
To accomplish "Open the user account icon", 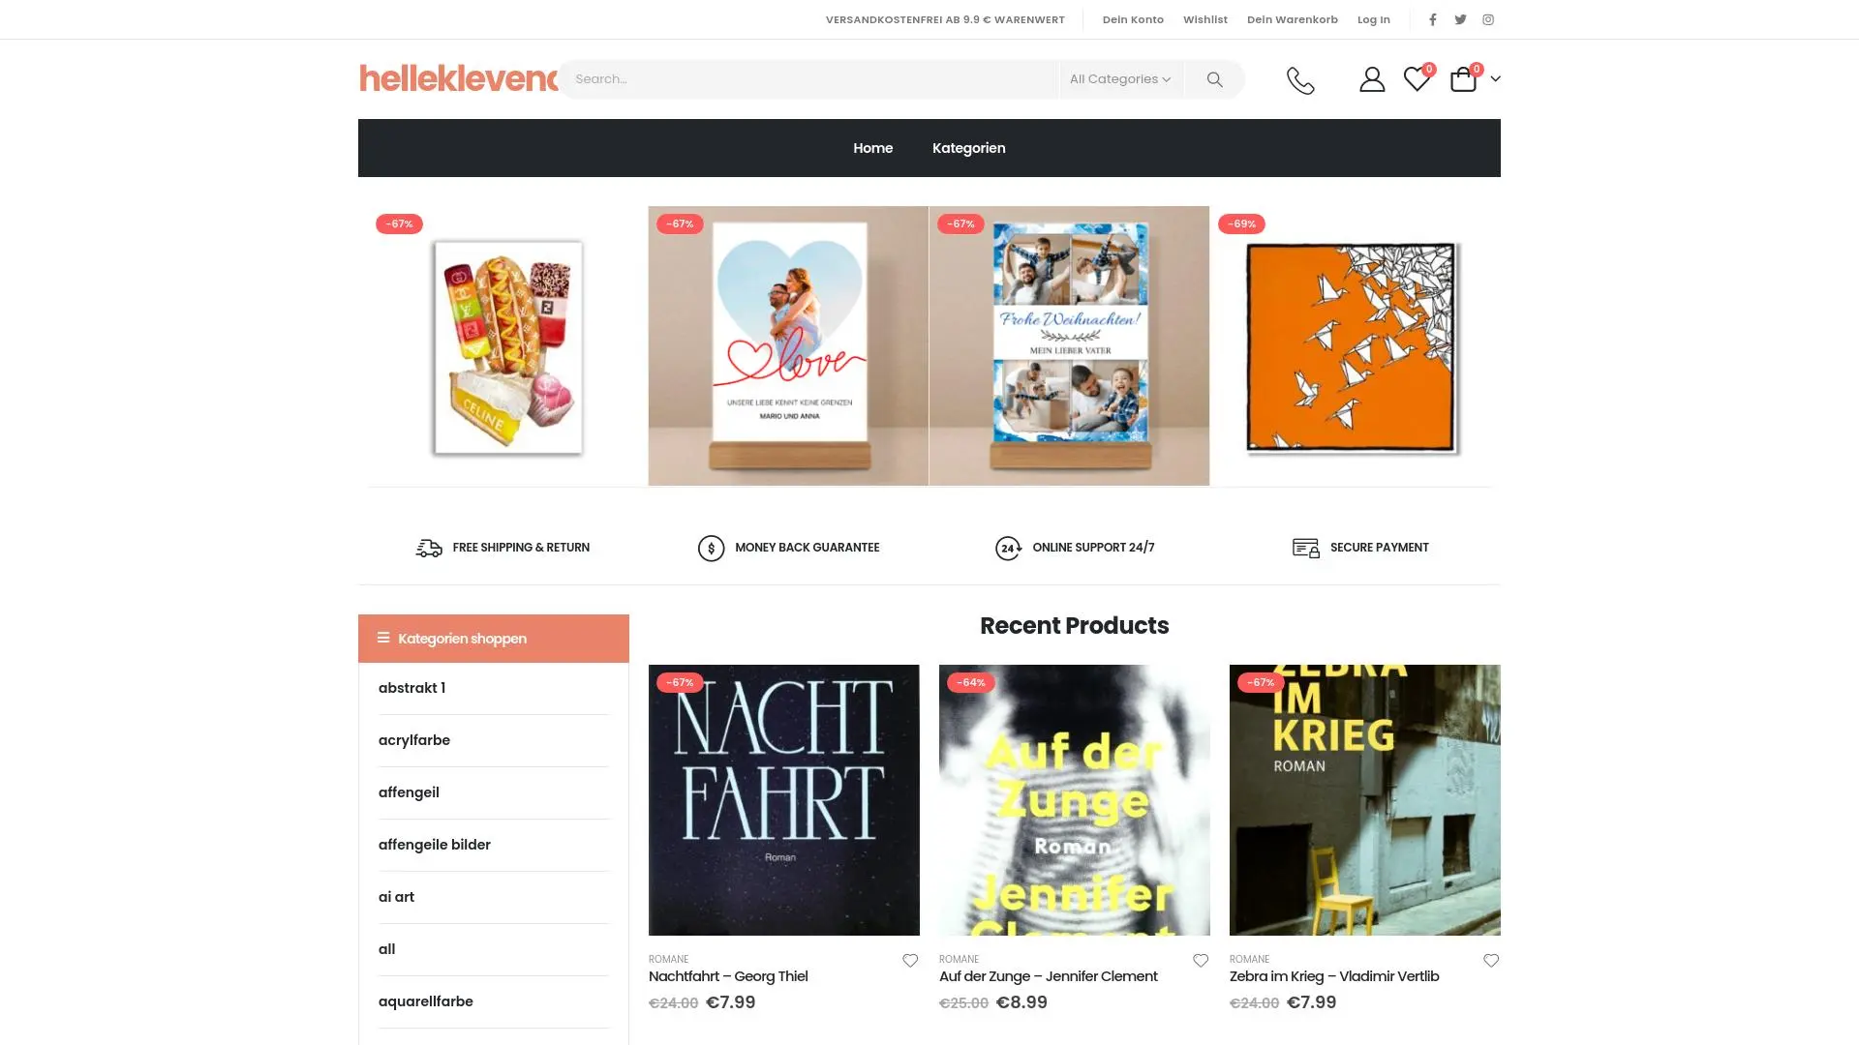I will pos(1371,79).
